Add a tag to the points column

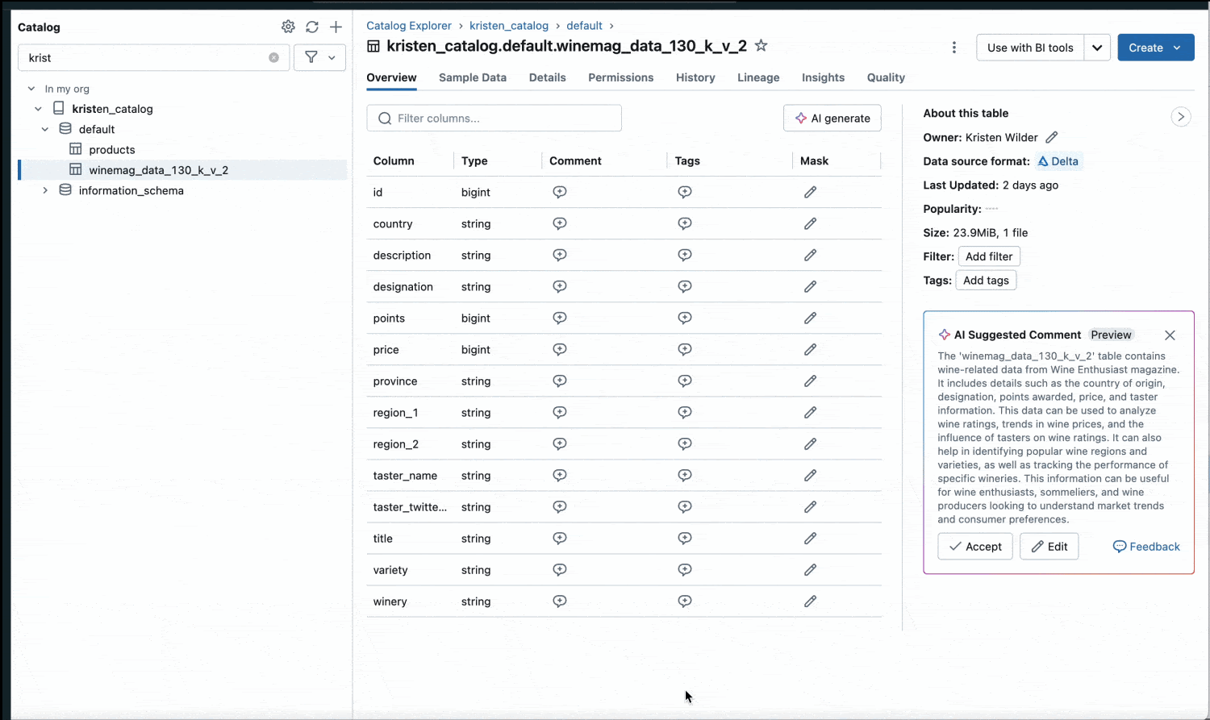tap(685, 318)
